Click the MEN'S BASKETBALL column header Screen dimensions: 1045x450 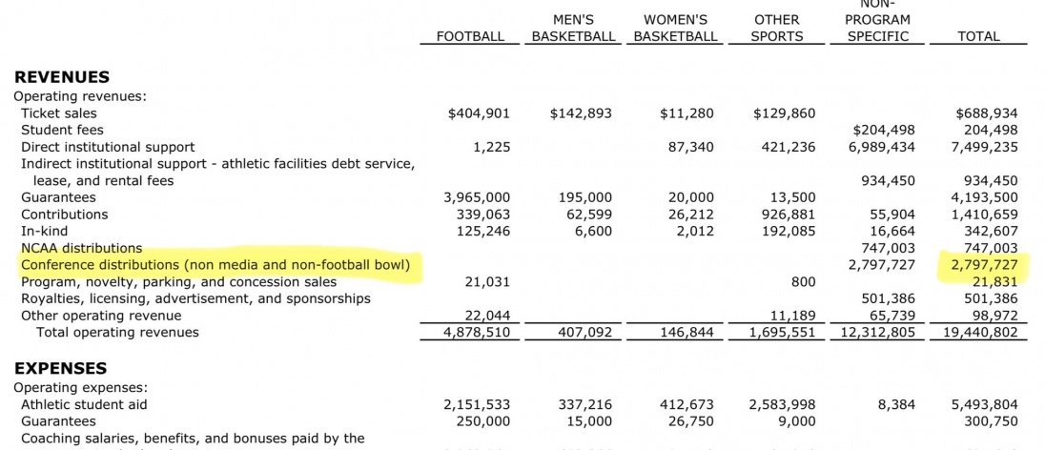point(573,28)
